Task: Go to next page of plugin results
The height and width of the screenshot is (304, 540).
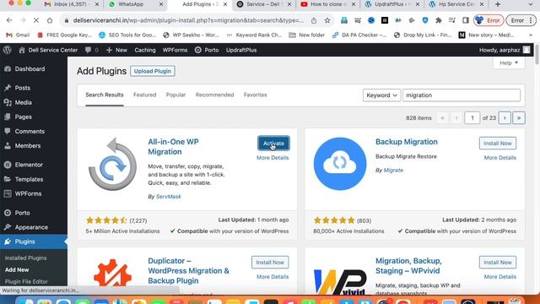Action: coord(505,118)
